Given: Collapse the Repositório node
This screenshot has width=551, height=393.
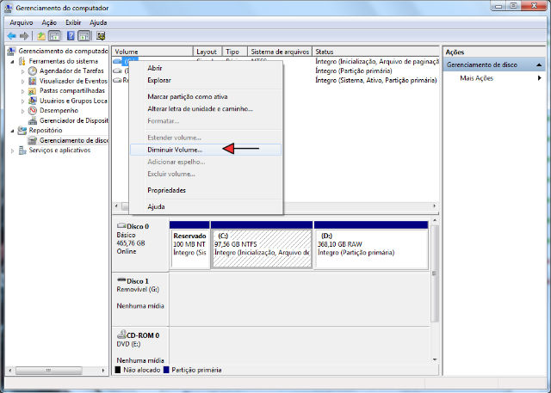Looking at the screenshot, I should pos(12,131).
